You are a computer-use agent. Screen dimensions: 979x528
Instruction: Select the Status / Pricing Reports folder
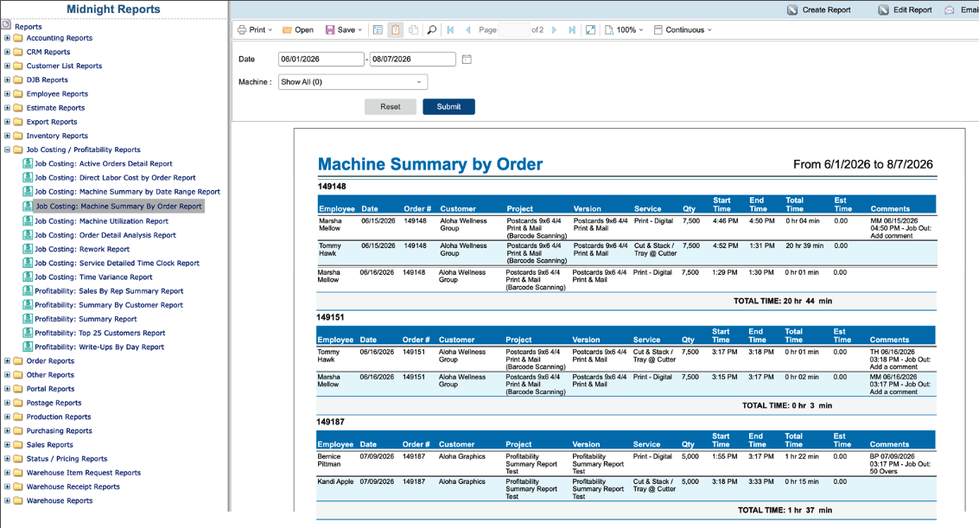coord(67,459)
